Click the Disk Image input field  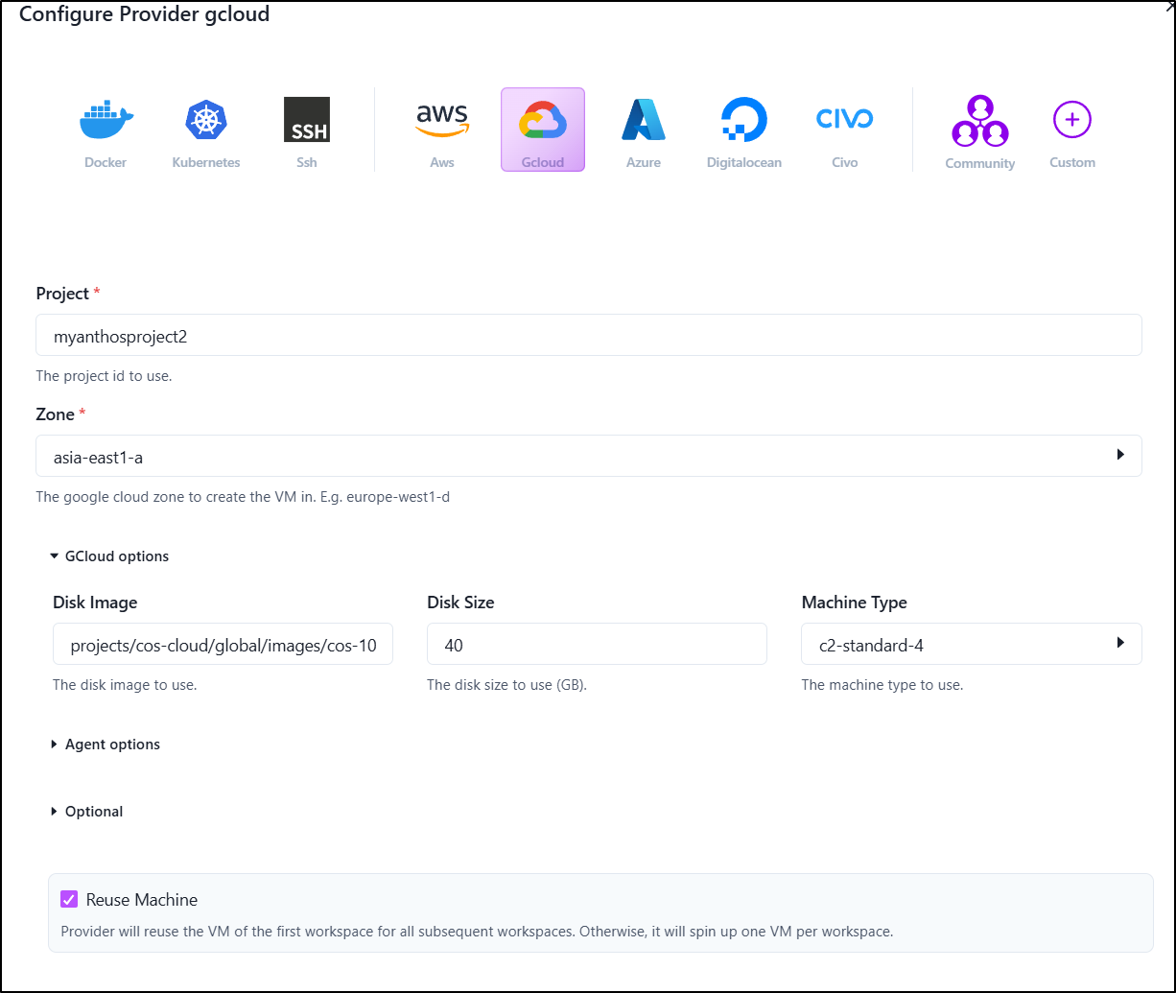pyautogui.click(x=223, y=644)
